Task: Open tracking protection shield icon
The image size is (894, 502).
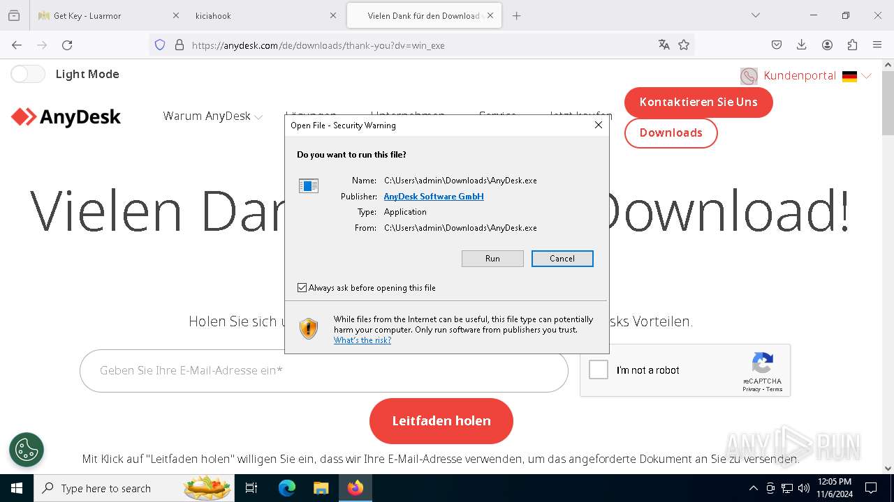Action: (x=160, y=45)
